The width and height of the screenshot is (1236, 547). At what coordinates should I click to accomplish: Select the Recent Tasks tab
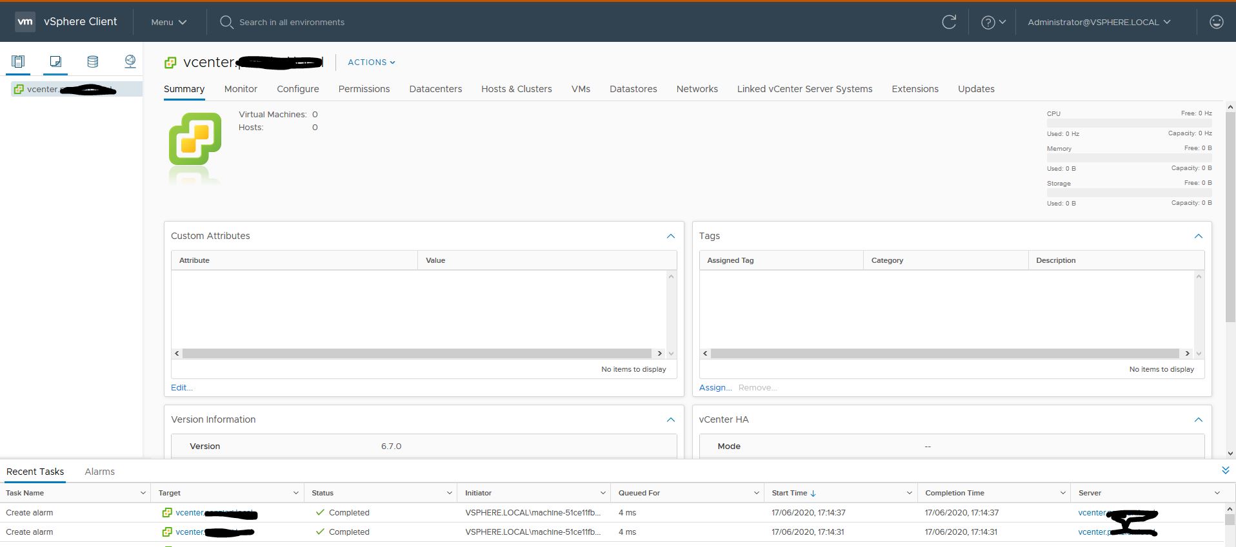pos(35,472)
